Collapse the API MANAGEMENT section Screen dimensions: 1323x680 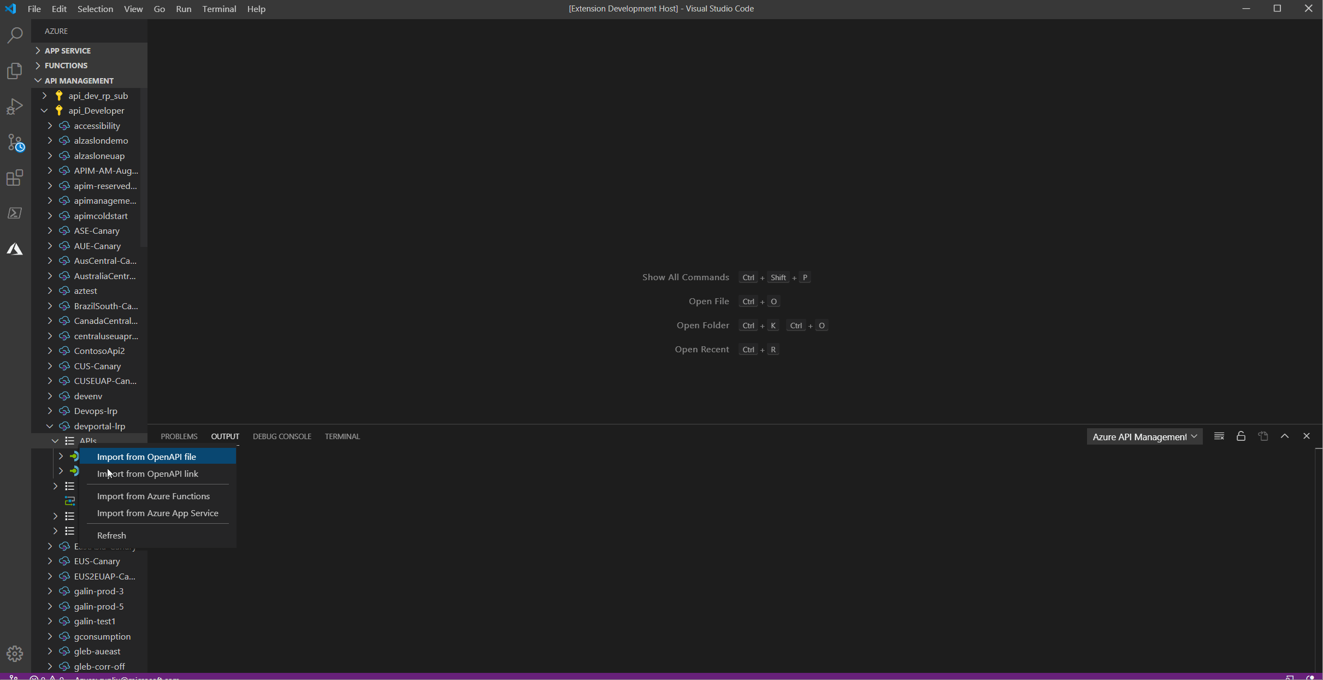[79, 80]
